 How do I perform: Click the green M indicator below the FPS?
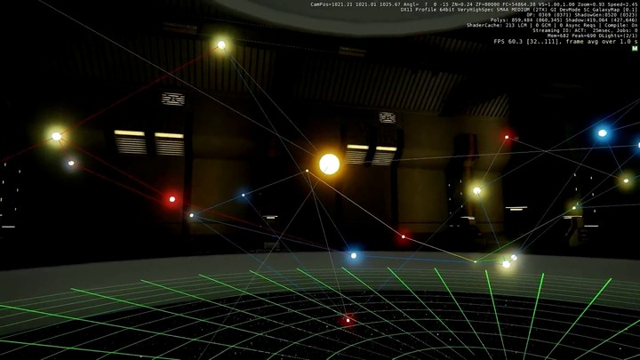(x=635, y=48)
